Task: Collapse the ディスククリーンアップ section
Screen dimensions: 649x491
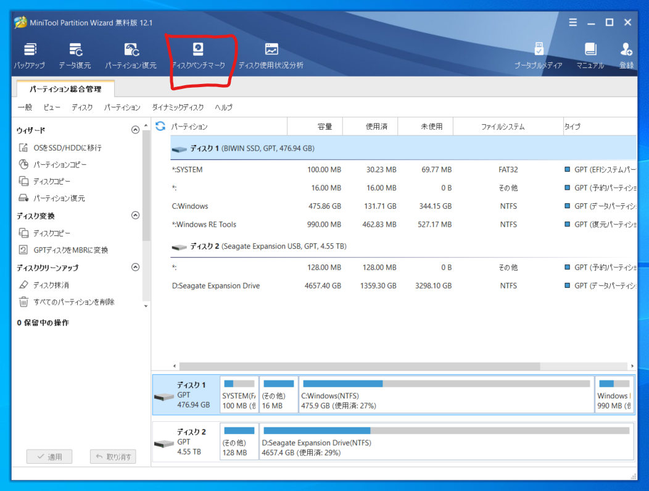Action: 135,267
